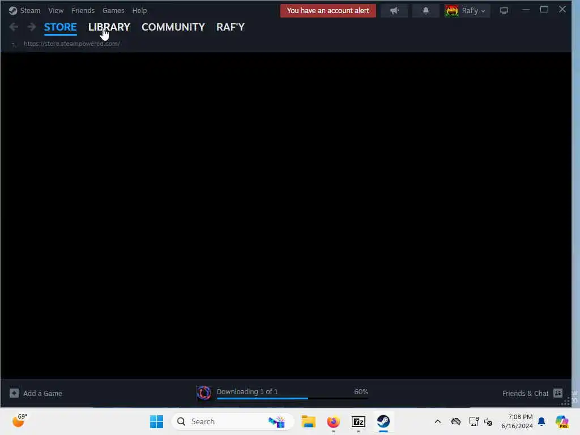Open the weather widget showing 69°

[x=20, y=421]
